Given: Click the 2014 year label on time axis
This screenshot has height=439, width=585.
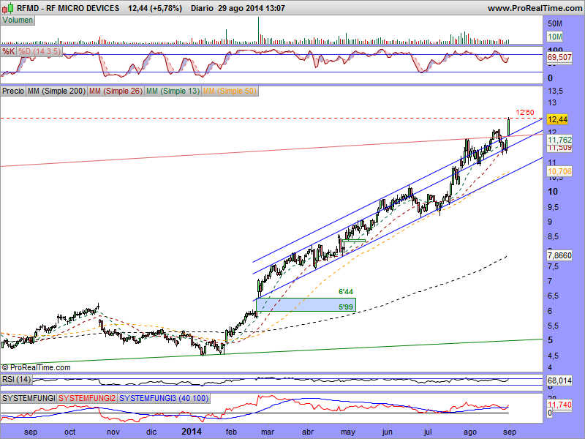Looking at the screenshot, I should [x=192, y=432].
